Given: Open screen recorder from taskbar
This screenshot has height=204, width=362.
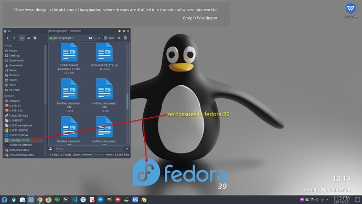Looking at the screenshot, I should (118, 200).
